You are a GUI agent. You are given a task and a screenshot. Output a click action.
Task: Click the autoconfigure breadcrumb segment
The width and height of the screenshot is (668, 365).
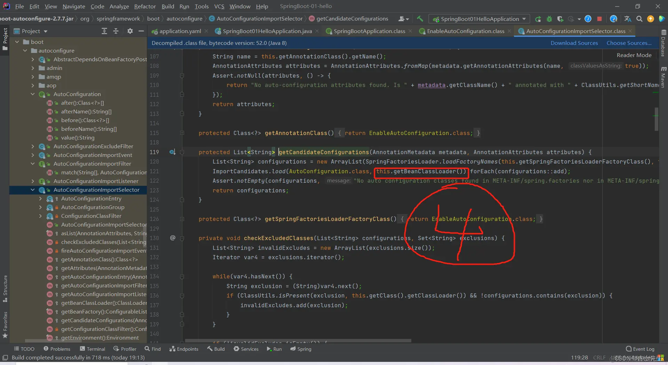tap(184, 19)
